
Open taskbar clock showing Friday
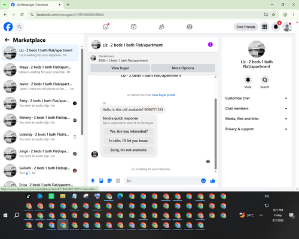pyautogui.click(x=278, y=215)
